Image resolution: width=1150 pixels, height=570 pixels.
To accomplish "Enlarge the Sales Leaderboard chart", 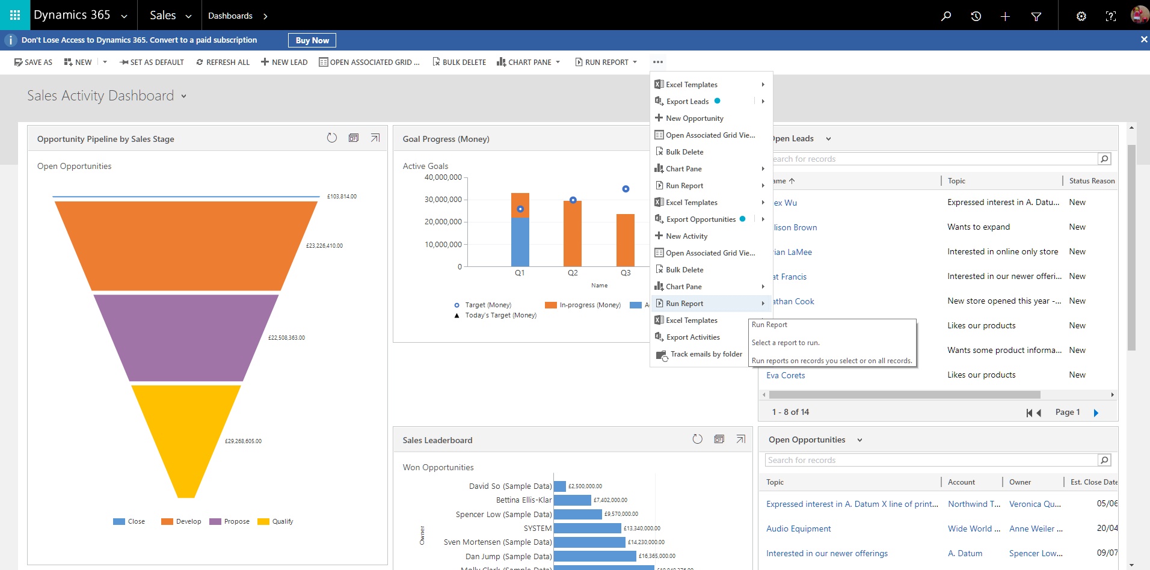I will tap(740, 439).
